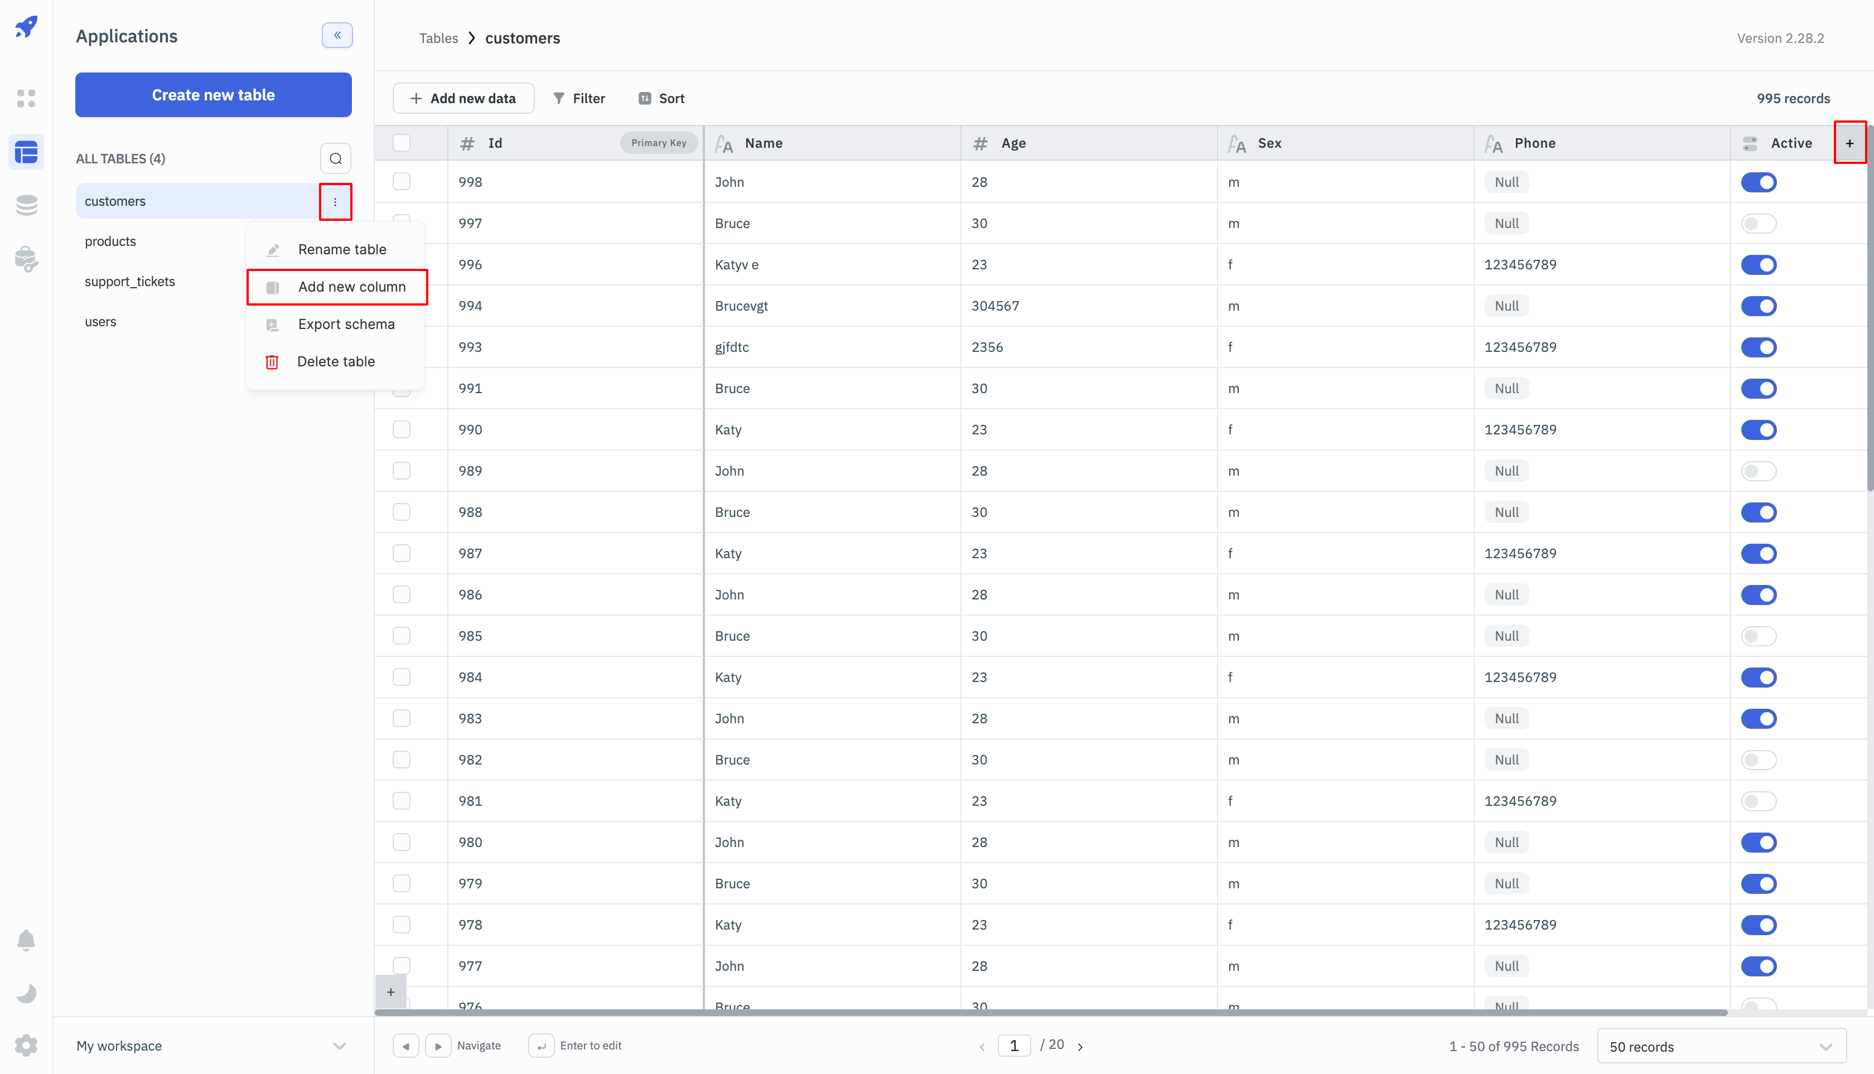Turn off Active toggle for row 998

click(1758, 182)
